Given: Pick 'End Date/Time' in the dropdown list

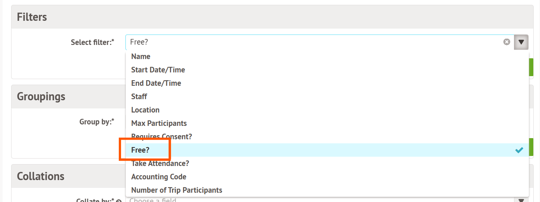Looking at the screenshot, I should point(156,83).
